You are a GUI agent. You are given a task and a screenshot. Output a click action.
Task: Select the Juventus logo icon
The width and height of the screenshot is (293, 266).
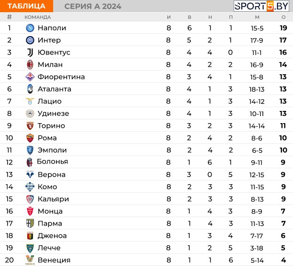pyautogui.click(x=30, y=53)
